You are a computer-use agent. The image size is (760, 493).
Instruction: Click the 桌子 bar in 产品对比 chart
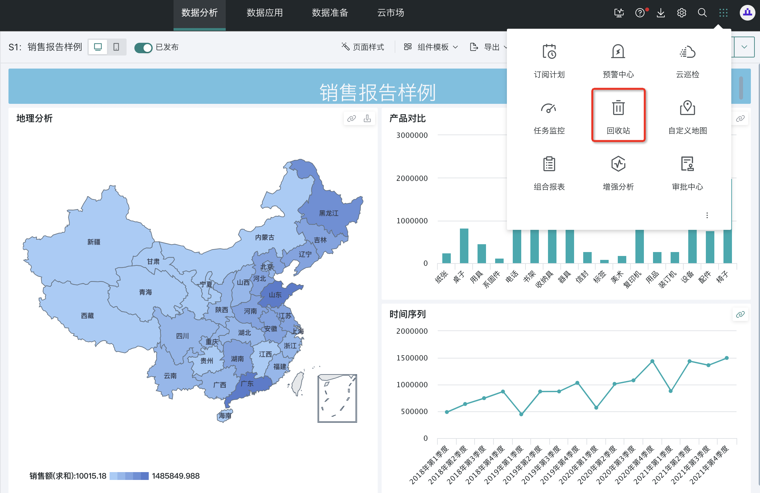point(464,246)
